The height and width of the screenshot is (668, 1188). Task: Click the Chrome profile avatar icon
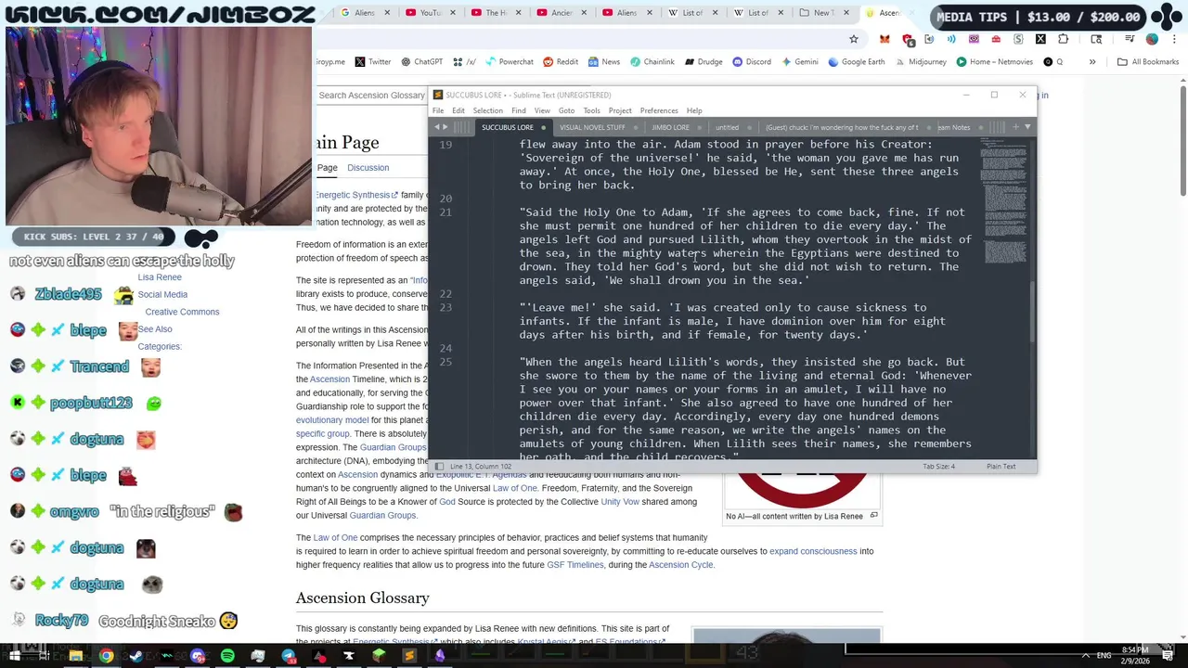[1152, 39]
